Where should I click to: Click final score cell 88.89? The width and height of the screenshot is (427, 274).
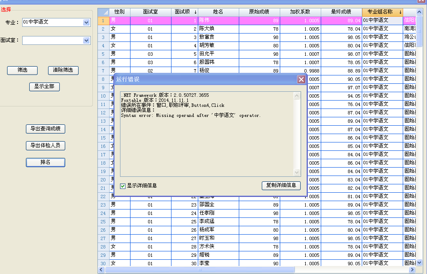(342, 71)
